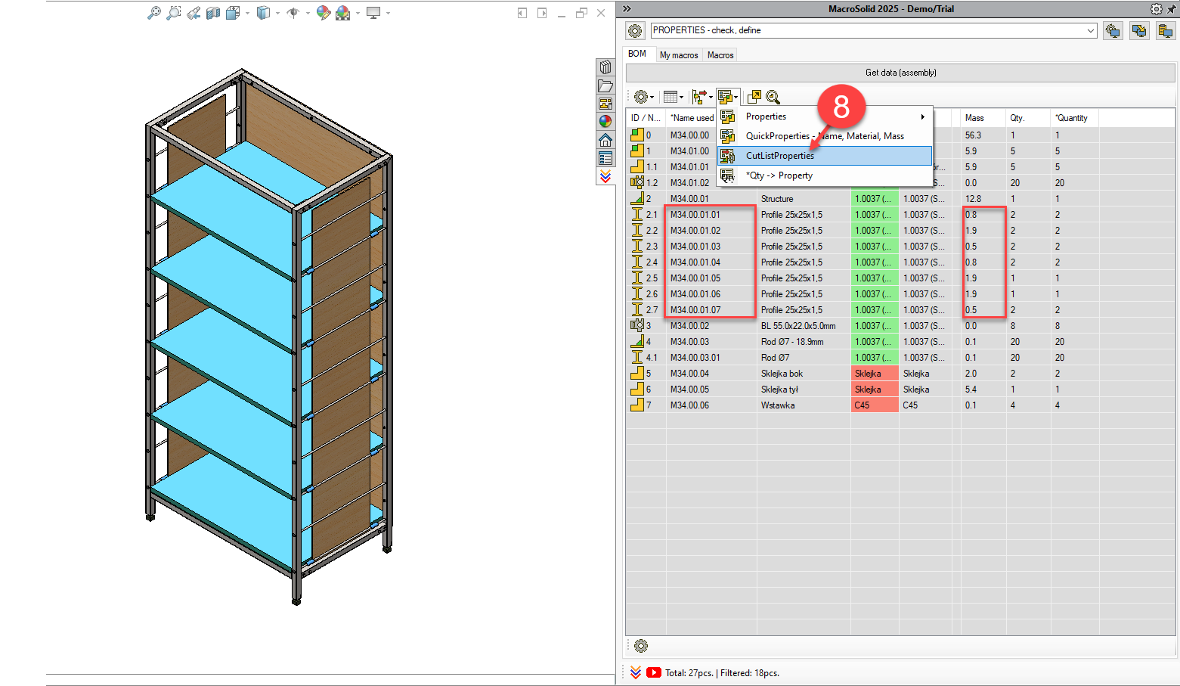This screenshot has width=1180, height=686.
Task: Switch to the BOM tab
Action: tap(637, 54)
